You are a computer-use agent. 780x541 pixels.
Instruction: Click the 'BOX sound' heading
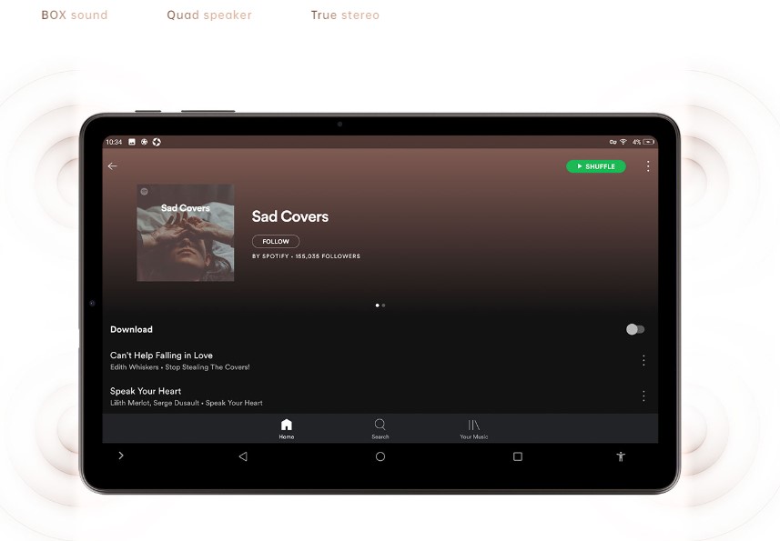pos(75,15)
